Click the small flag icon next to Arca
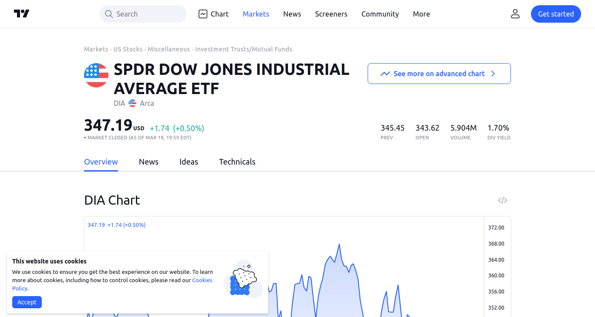 pyautogui.click(x=132, y=103)
